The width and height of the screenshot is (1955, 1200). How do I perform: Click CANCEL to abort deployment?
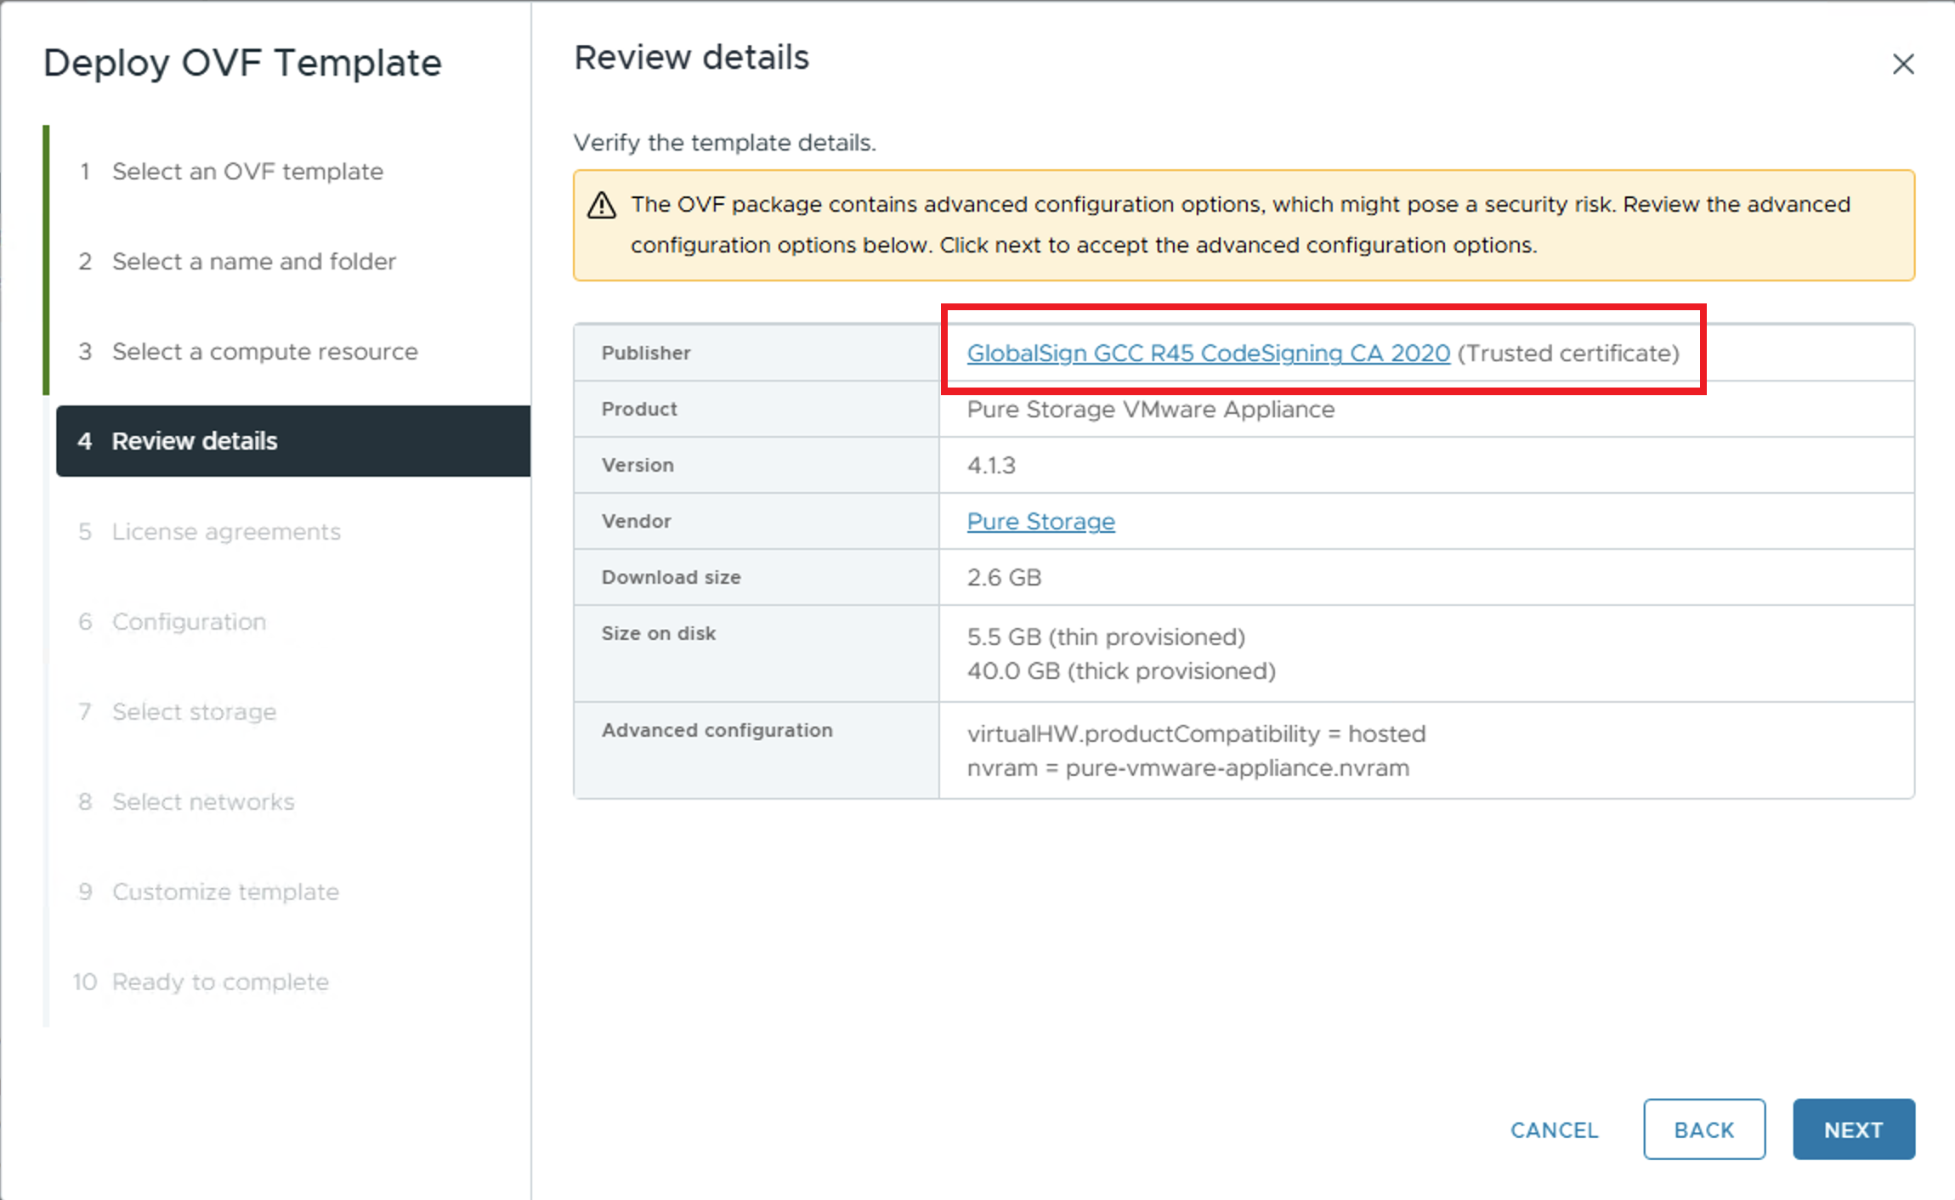click(1553, 1129)
